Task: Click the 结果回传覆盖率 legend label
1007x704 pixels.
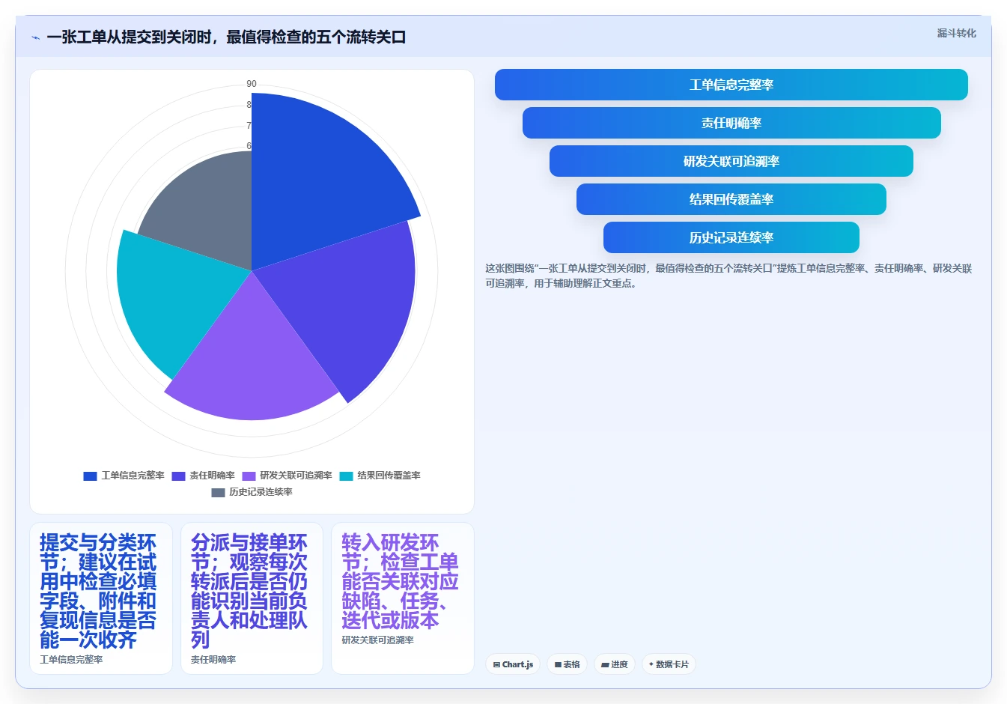Action: (x=389, y=476)
